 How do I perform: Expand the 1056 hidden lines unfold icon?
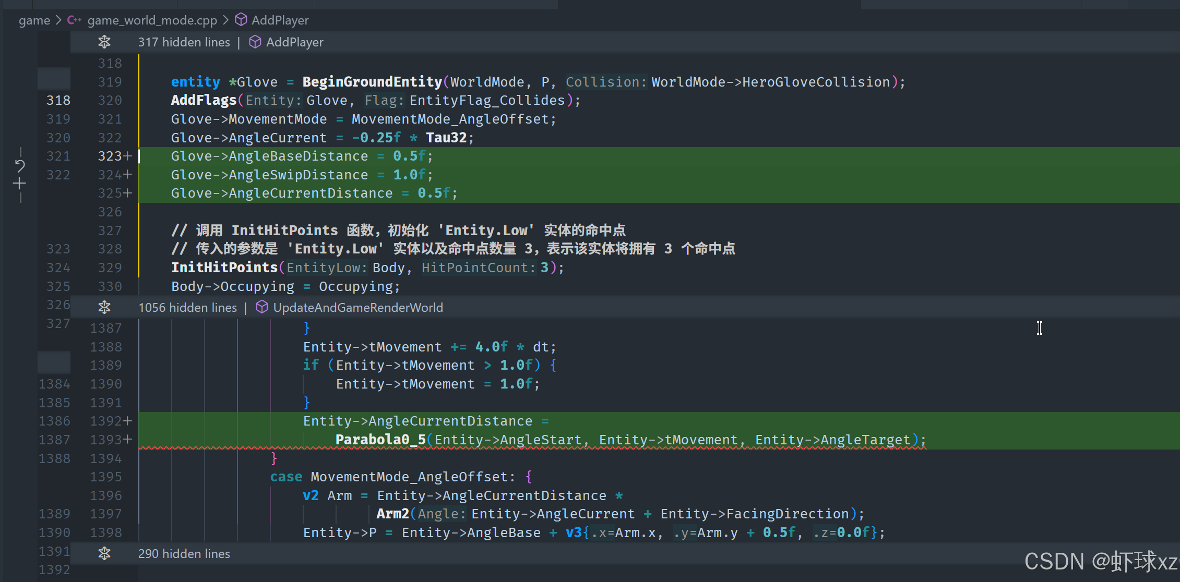tap(104, 308)
